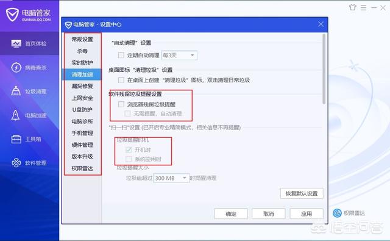Open the 300 MB size dropdown
Screen dimensions: 390x241
171,178
